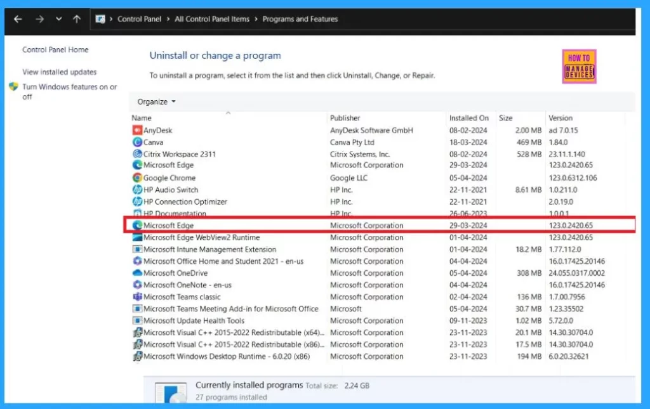Click Citrix Systems, Inc. publisher cell
Image resolution: width=650 pixels, height=409 pixels.
tap(360, 154)
